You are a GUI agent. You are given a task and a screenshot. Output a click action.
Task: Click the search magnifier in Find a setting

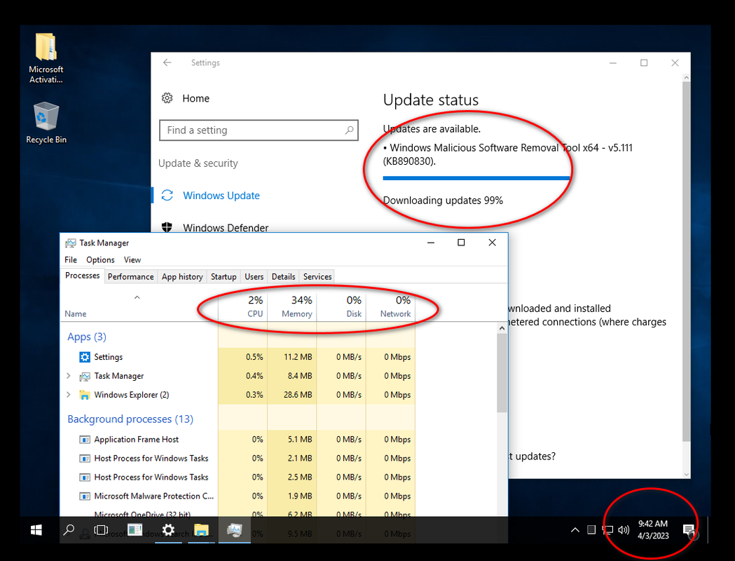pos(349,130)
